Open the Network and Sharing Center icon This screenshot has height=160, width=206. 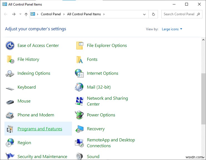79,101
